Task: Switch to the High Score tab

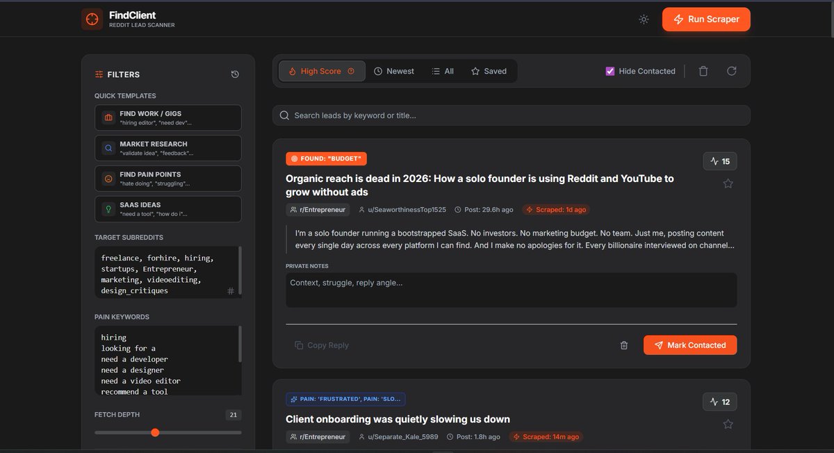Action: point(322,71)
